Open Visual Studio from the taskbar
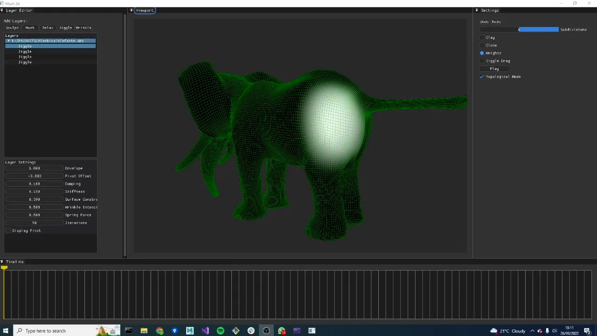The width and height of the screenshot is (597, 336). (x=205, y=331)
